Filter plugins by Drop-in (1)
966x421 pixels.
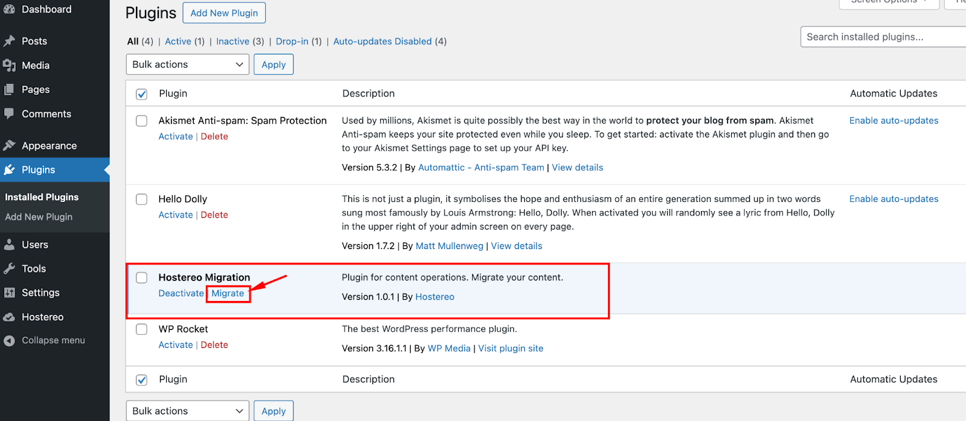[x=299, y=41]
